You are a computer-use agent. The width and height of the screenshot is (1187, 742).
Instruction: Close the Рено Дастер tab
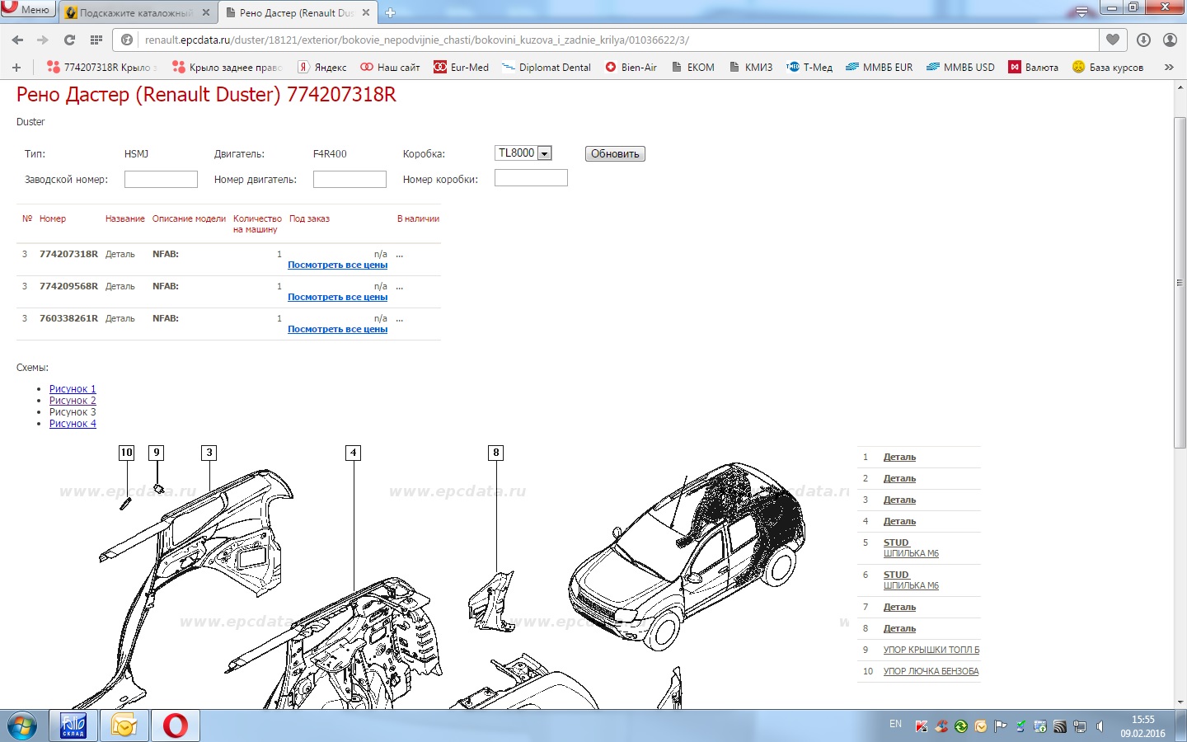[x=366, y=12]
